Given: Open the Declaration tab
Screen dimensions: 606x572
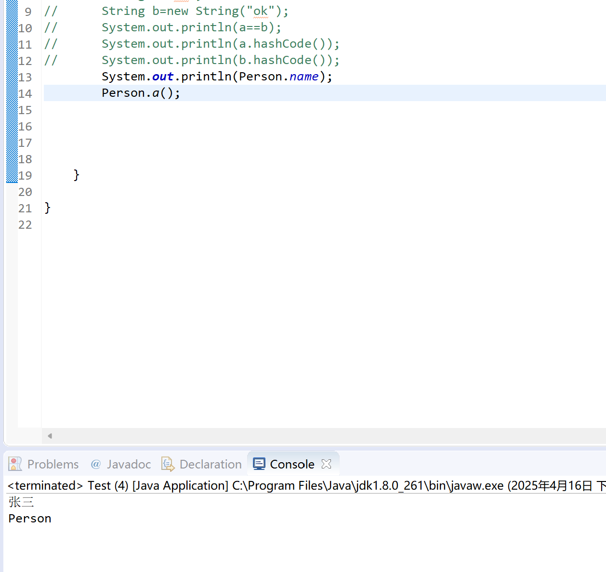Looking at the screenshot, I should tap(201, 464).
